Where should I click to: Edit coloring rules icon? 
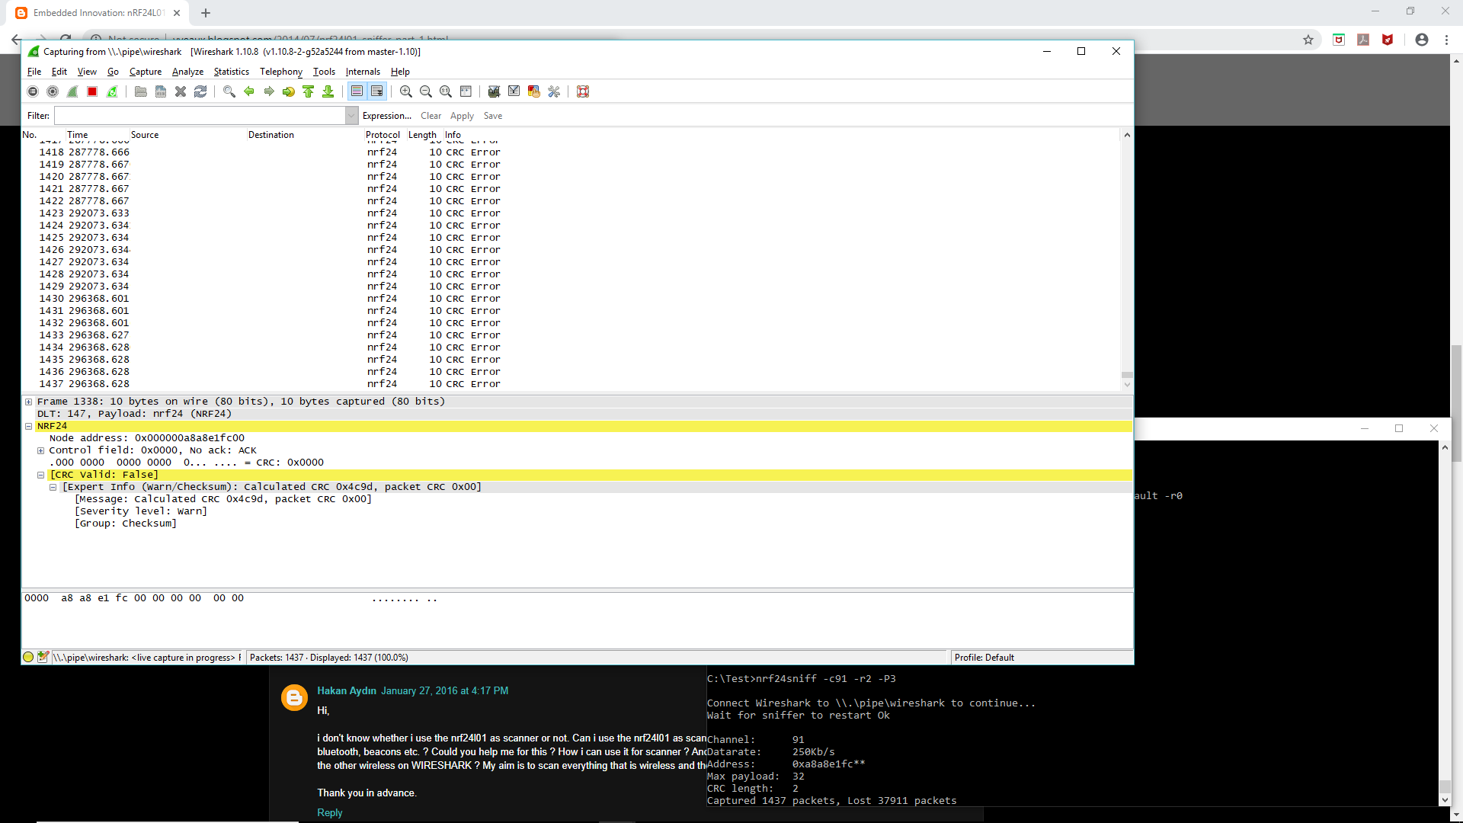pos(534,91)
